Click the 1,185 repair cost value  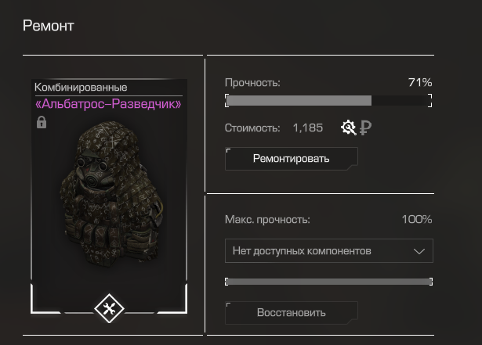tap(308, 128)
